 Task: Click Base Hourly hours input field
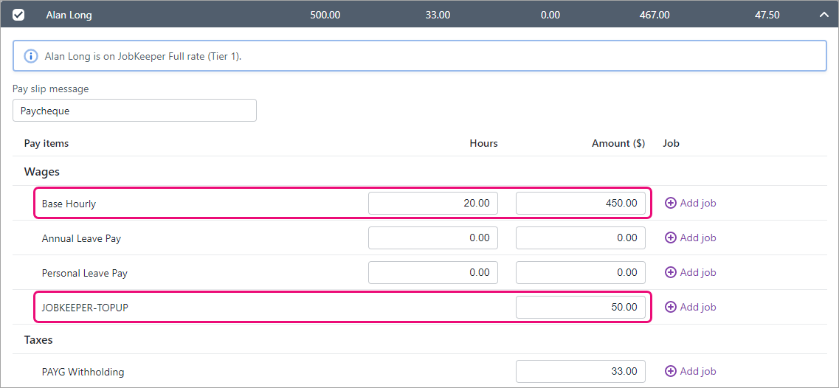433,204
